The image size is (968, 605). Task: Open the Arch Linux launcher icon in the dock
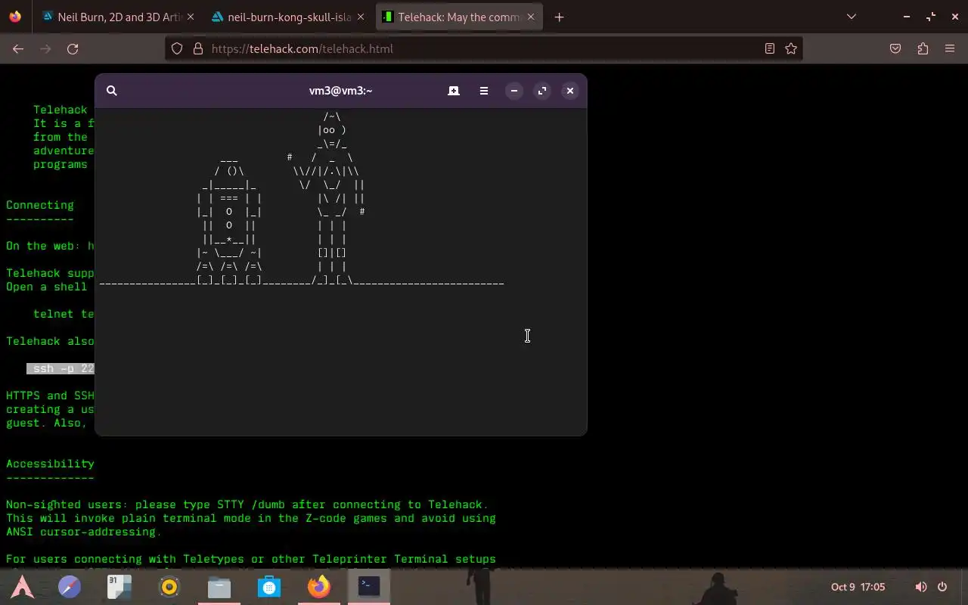[x=22, y=587]
